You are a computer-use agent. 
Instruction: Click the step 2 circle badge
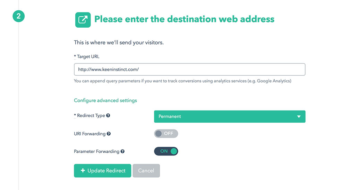point(19,17)
